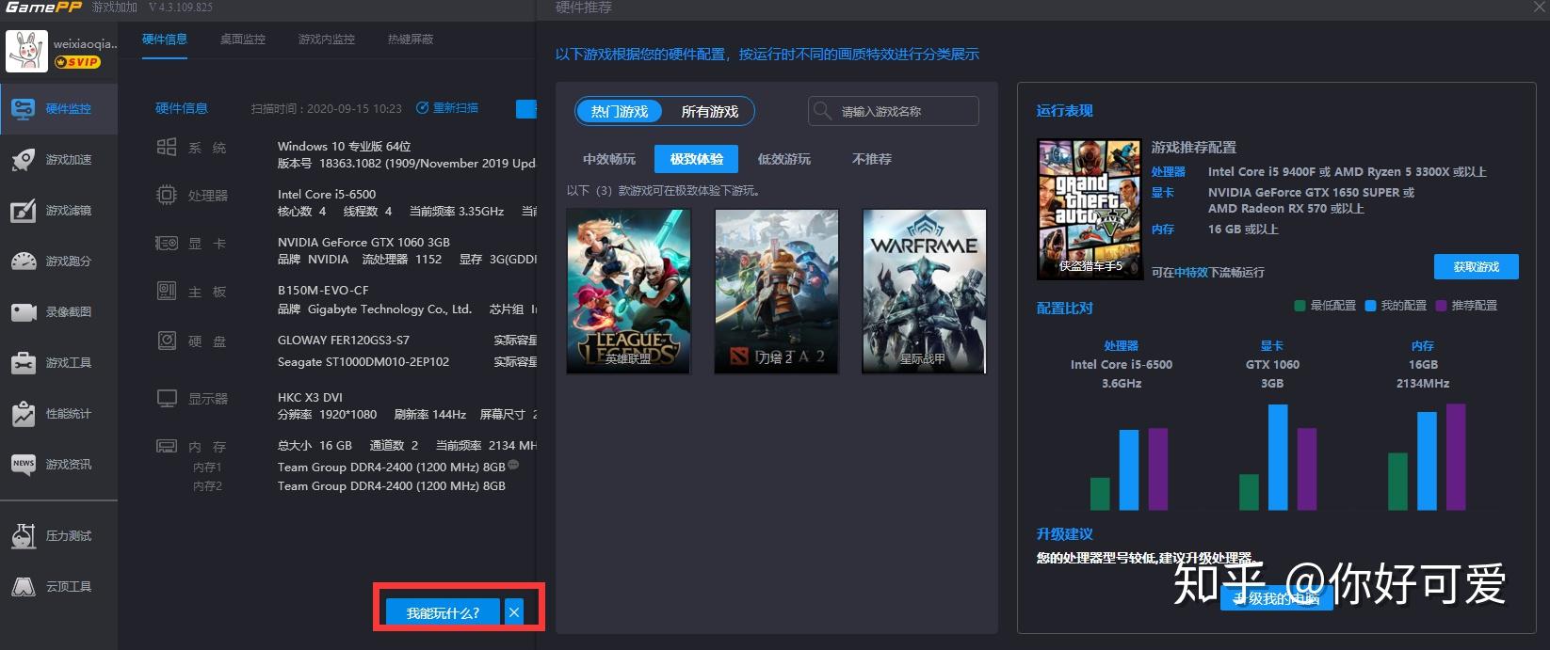This screenshot has width=1550, height=650.
Task: Open 游戏加速 rocket icon
Action: coord(24,160)
